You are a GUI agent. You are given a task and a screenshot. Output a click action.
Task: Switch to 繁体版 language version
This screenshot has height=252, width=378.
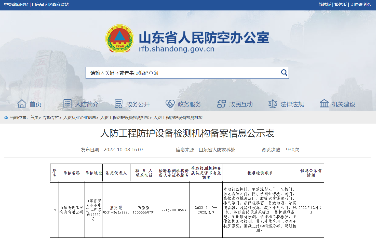pos(340,5)
